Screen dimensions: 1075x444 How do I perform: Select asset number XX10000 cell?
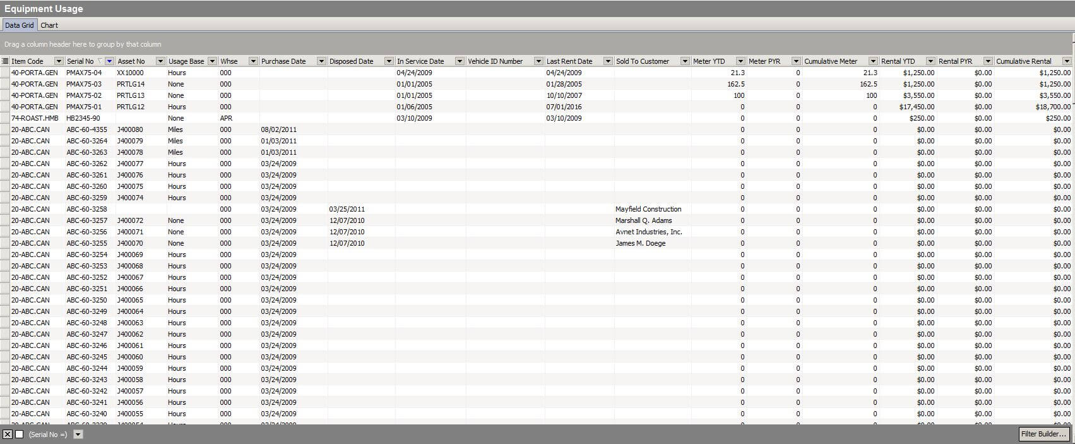(x=141, y=73)
